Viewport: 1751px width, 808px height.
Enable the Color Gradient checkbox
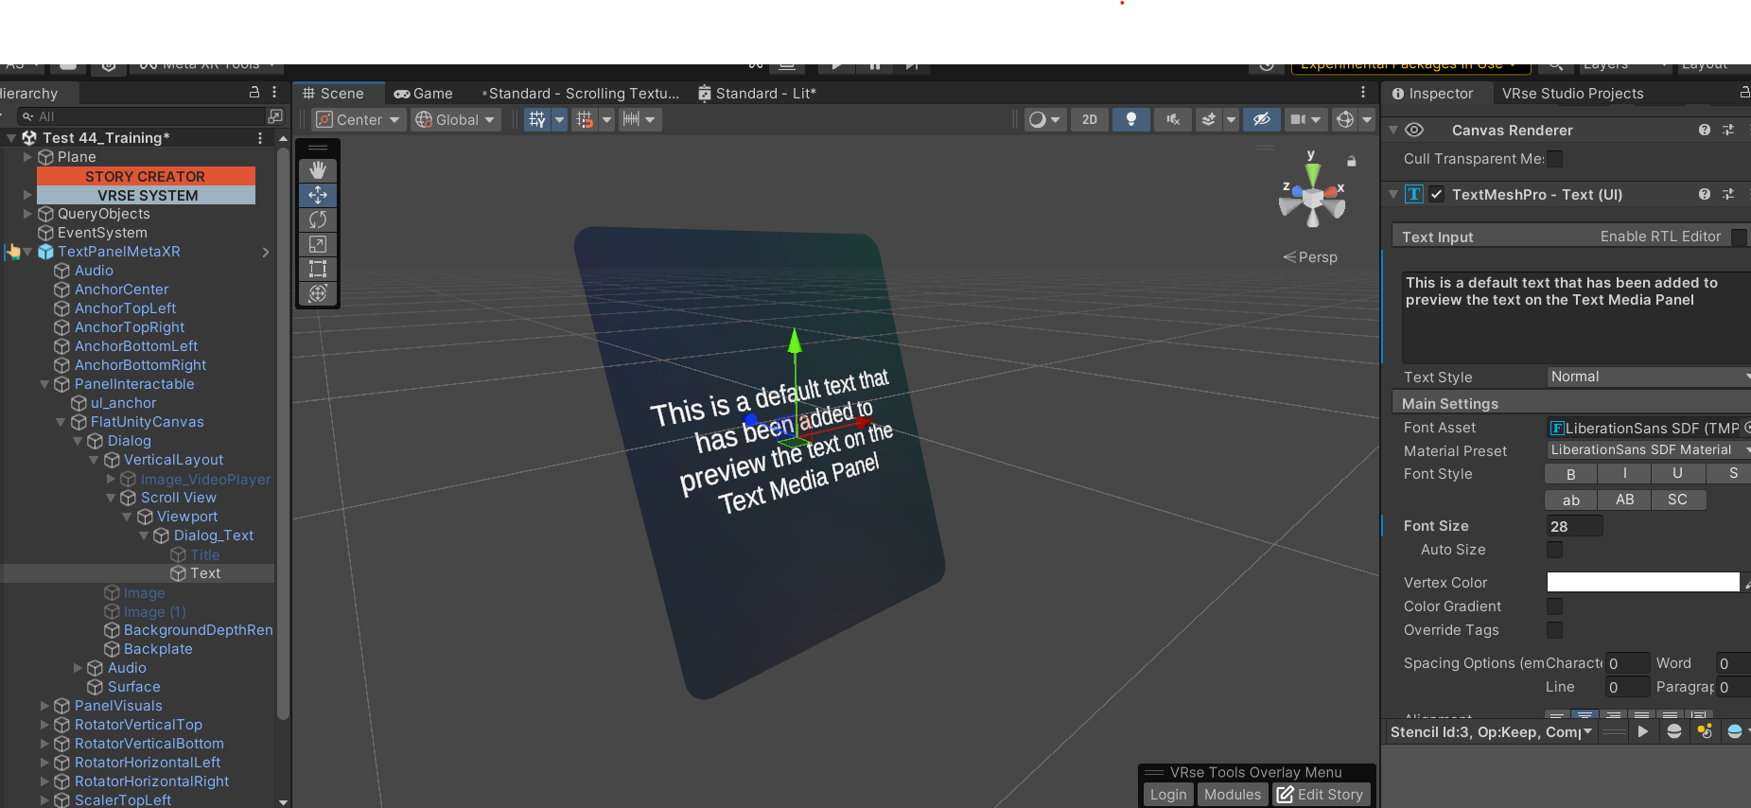[x=1554, y=606]
